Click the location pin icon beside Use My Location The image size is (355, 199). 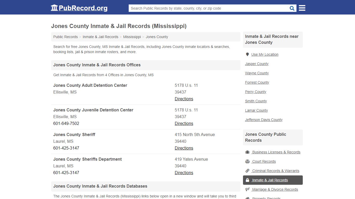point(247,54)
